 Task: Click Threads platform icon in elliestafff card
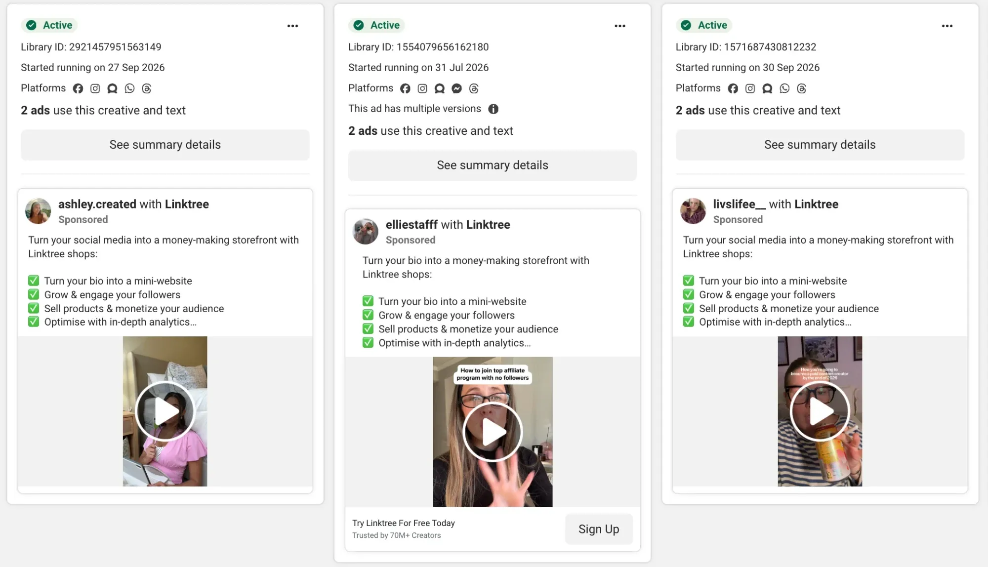(474, 88)
